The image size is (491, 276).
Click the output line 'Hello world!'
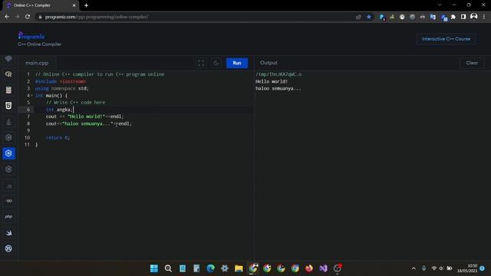271,81
